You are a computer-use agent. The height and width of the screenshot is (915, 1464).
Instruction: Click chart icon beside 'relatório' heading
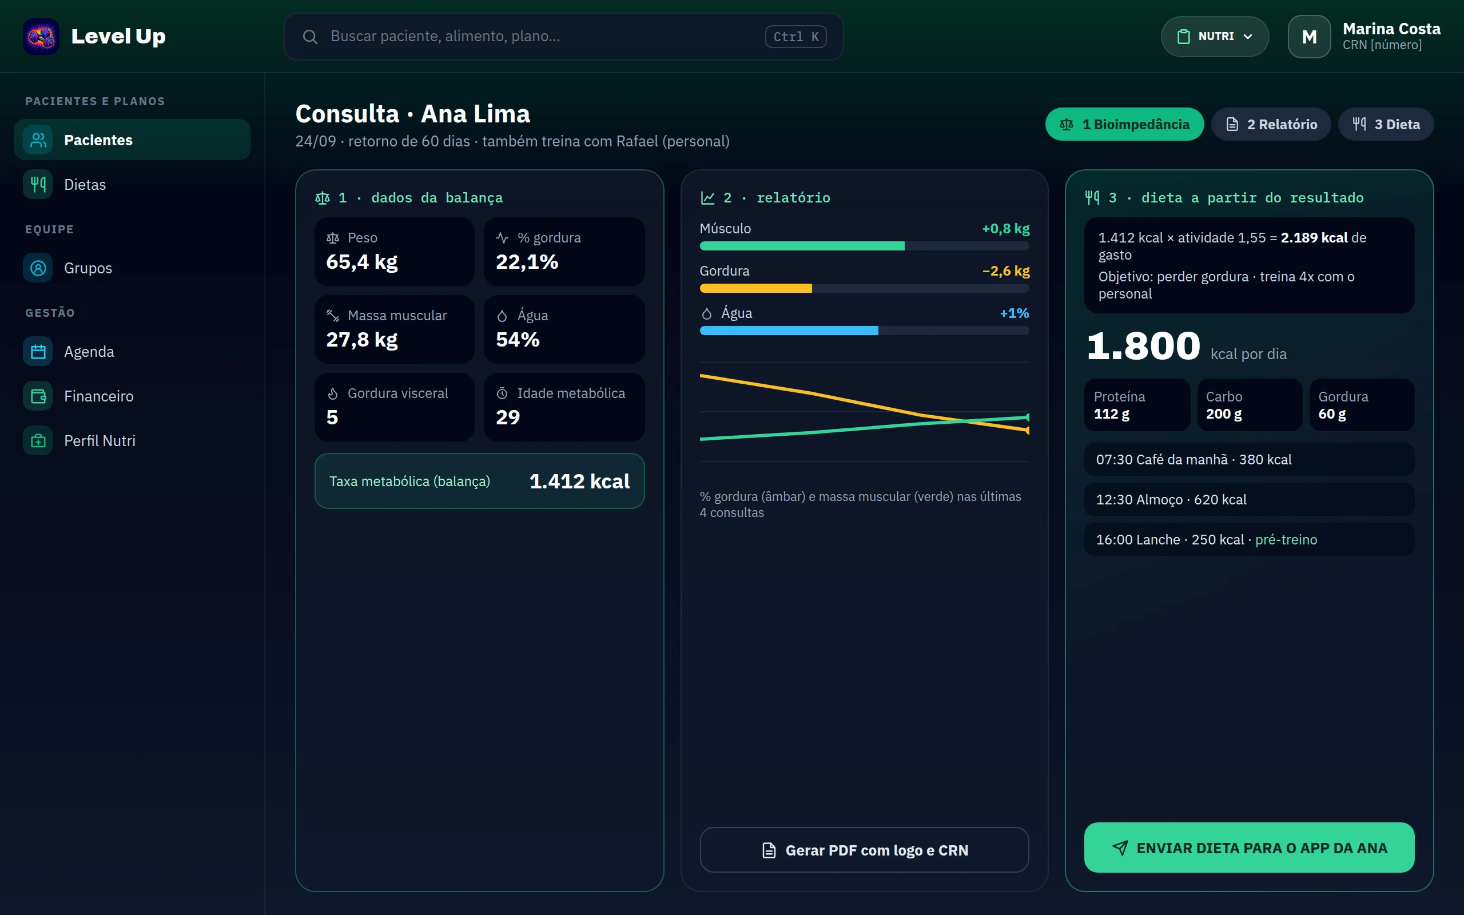coord(707,198)
